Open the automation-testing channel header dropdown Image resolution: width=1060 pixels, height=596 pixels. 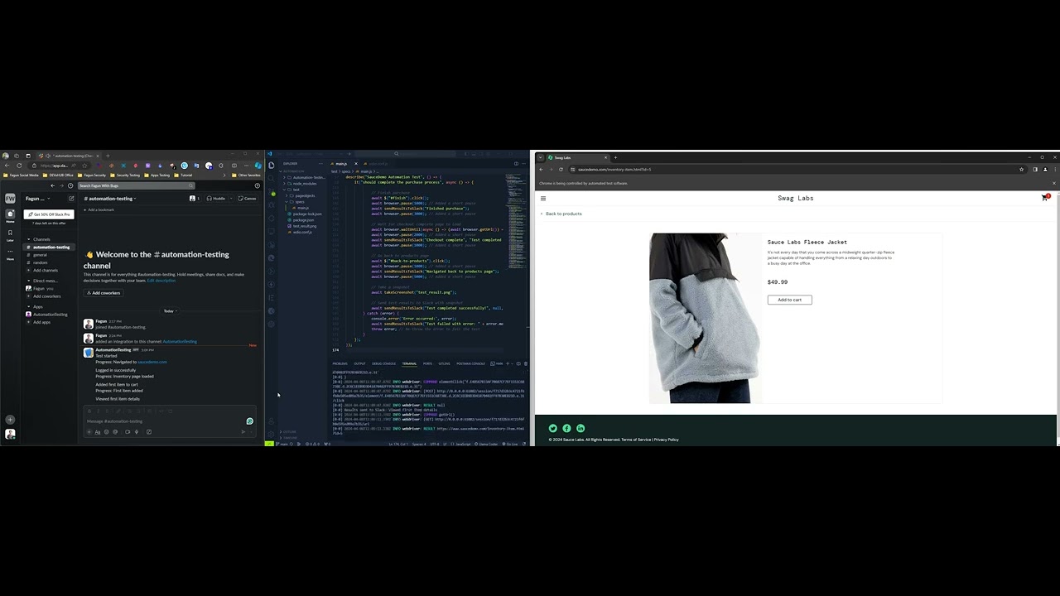110,199
